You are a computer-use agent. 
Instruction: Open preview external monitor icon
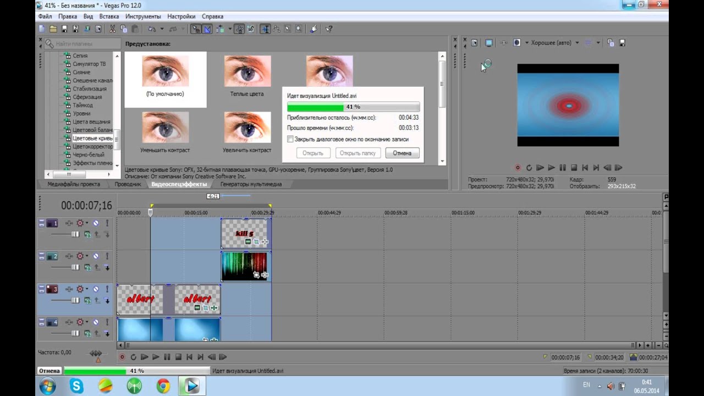pyautogui.click(x=489, y=42)
